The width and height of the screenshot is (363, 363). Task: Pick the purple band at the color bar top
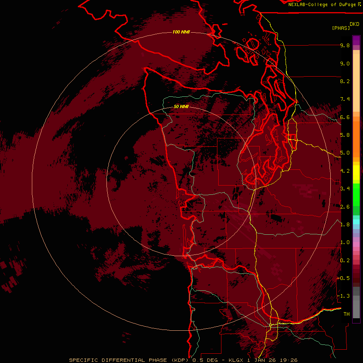[x=356, y=40]
